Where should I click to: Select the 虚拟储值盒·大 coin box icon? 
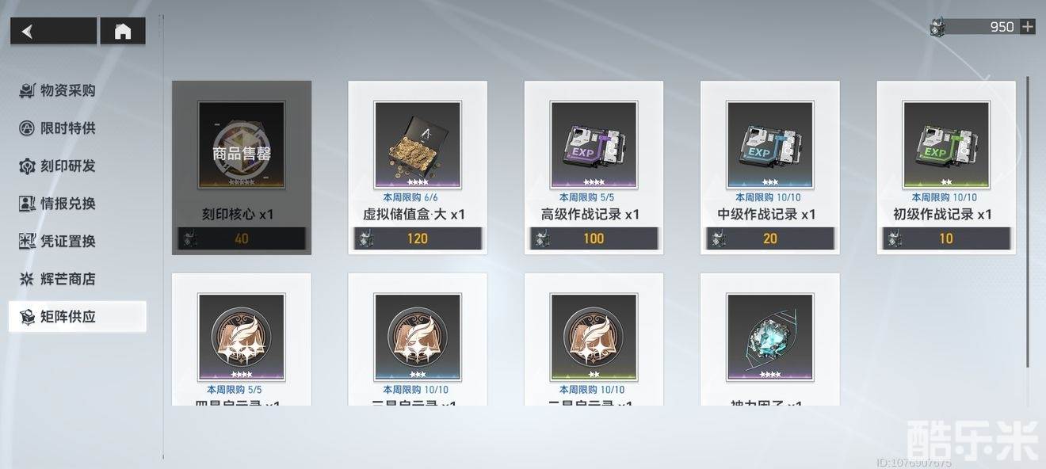[418, 144]
